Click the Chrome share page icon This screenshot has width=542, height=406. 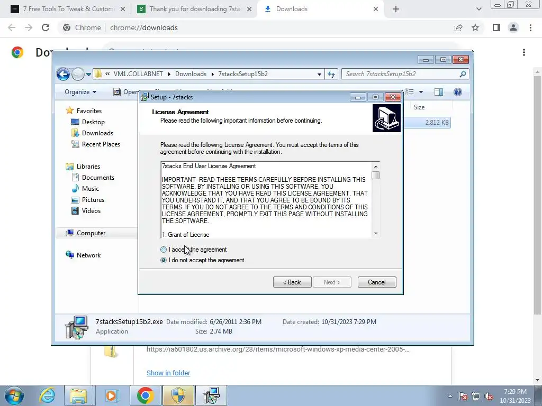click(x=458, y=27)
